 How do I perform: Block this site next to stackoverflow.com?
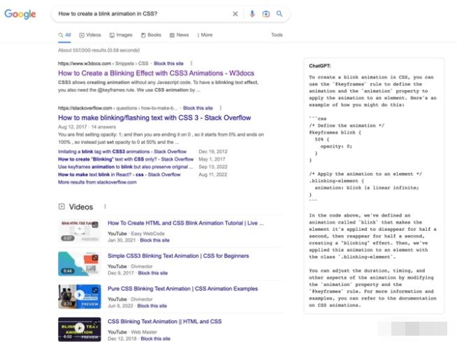coord(198,108)
